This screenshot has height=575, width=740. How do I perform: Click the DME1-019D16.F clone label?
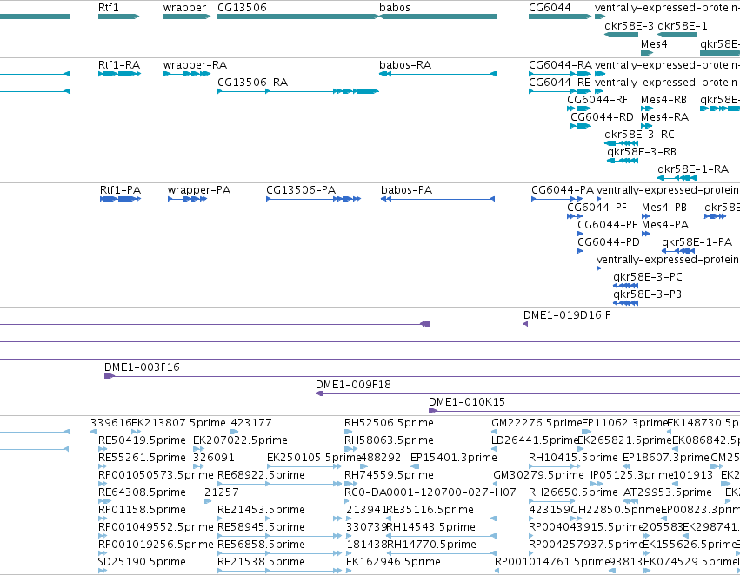point(566,315)
